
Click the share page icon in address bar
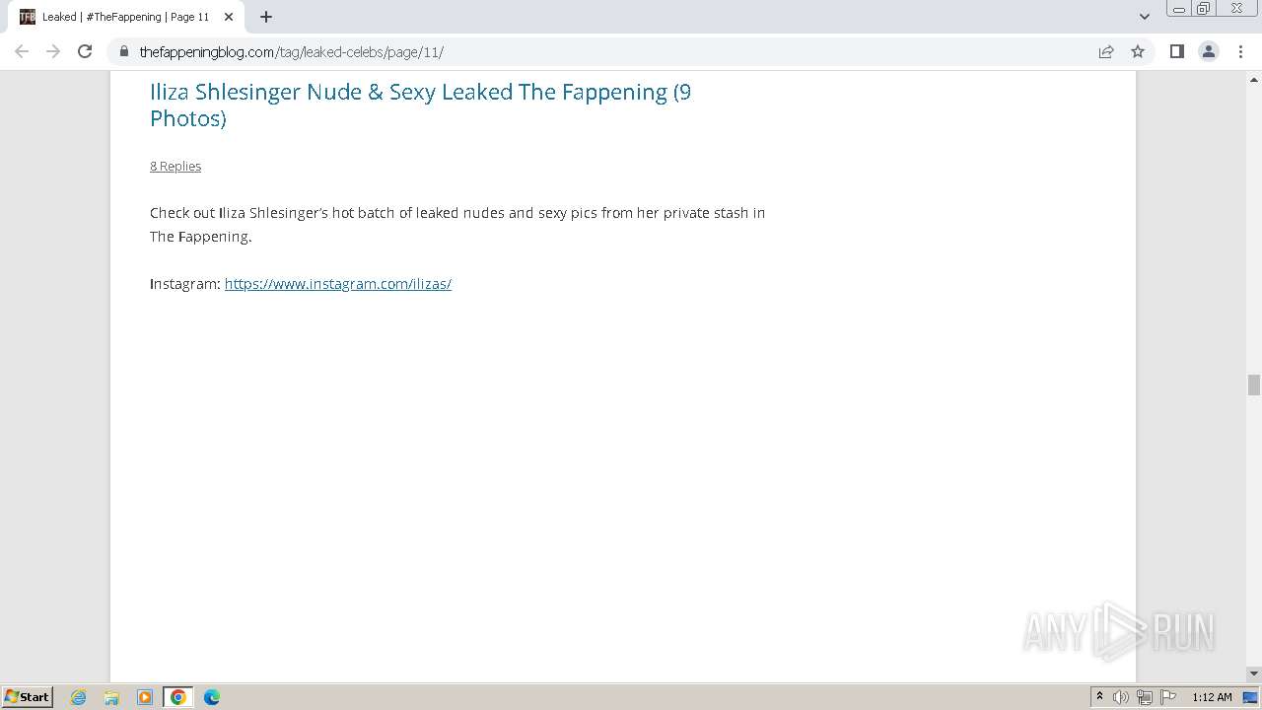pos(1106,51)
